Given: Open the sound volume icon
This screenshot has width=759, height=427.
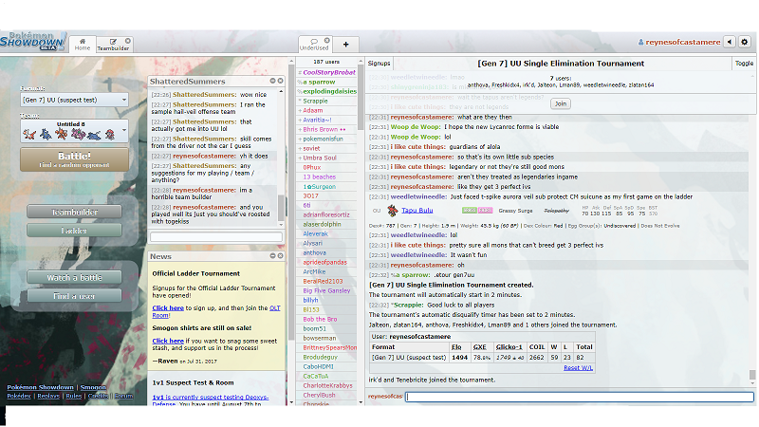Looking at the screenshot, I should [730, 43].
